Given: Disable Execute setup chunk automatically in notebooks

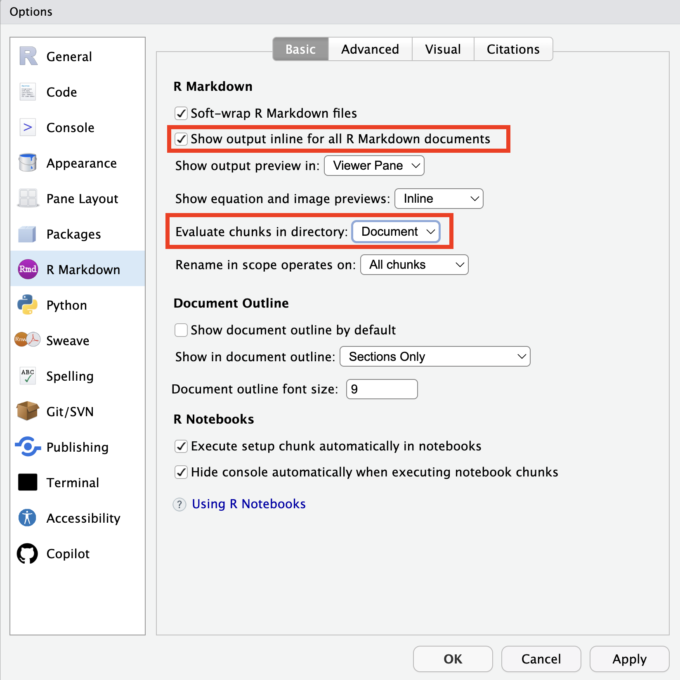Looking at the screenshot, I should pyautogui.click(x=181, y=446).
